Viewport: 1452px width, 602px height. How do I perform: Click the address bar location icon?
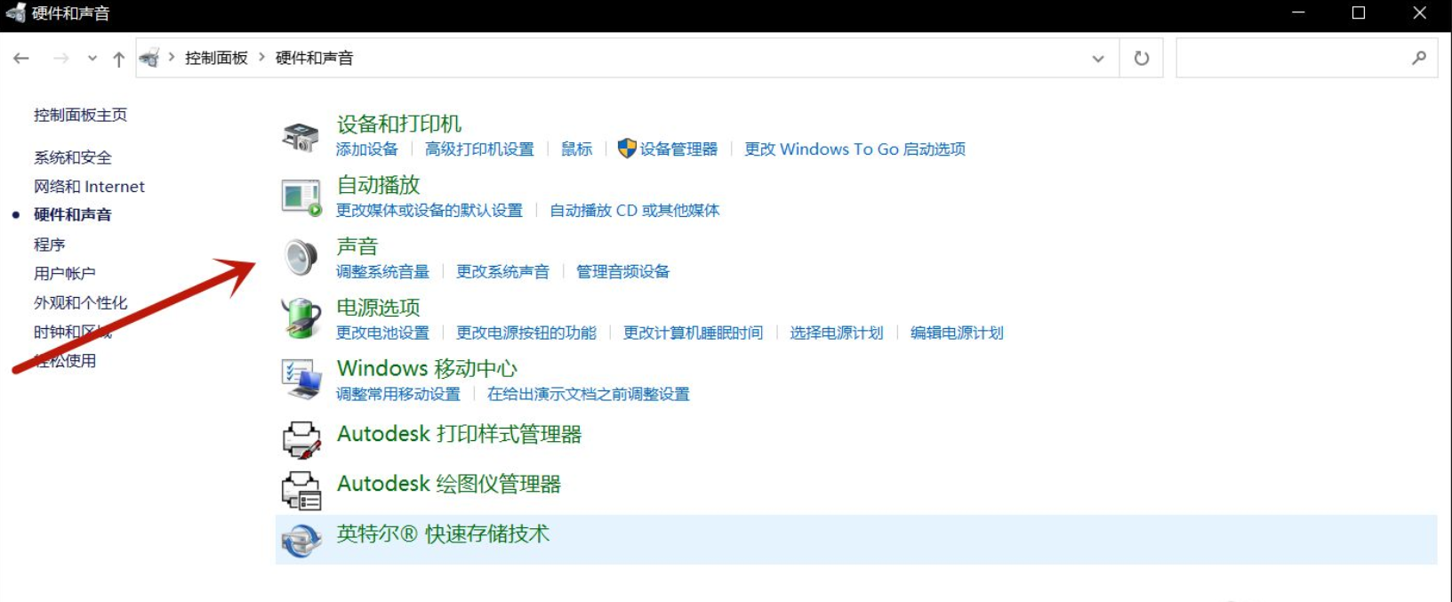[x=149, y=58]
